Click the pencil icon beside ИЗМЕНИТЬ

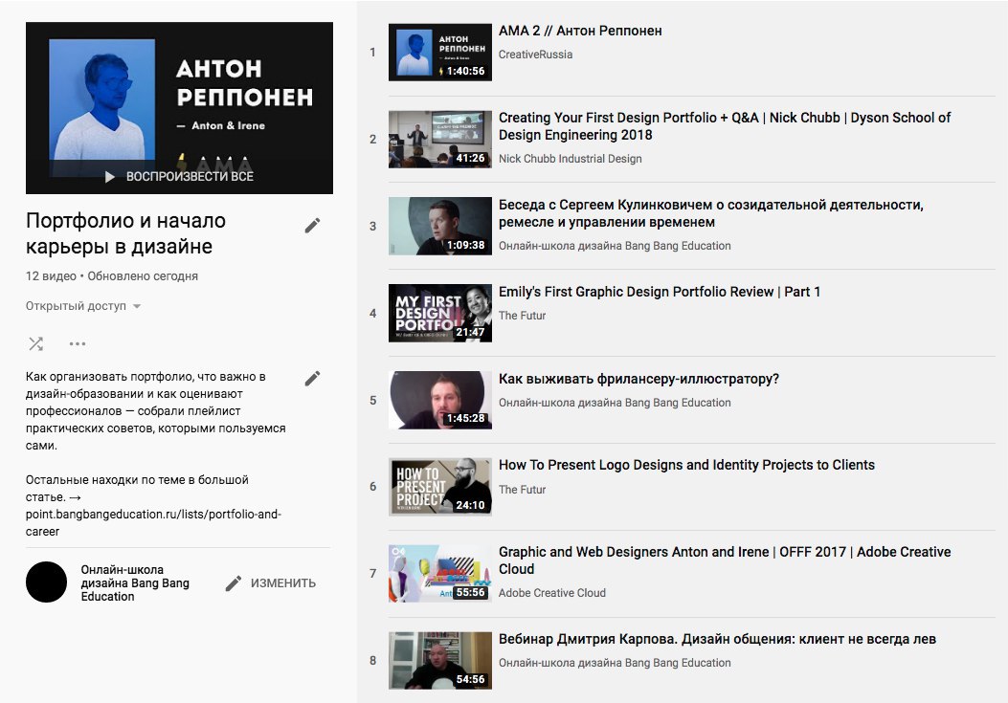pos(234,582)
